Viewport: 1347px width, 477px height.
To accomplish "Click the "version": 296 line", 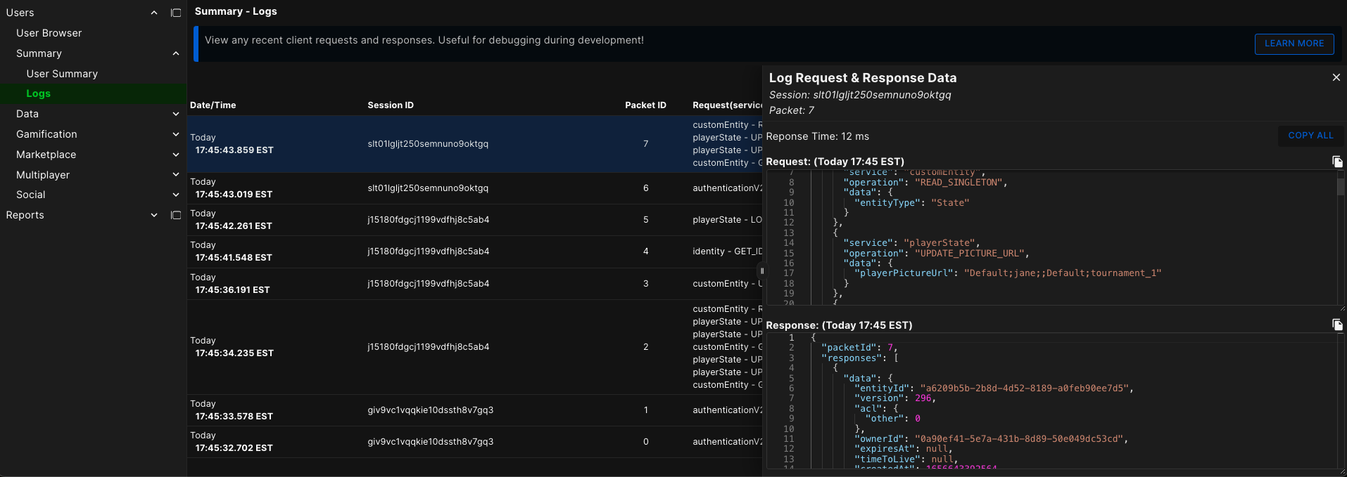I will [x=895, y=398].
